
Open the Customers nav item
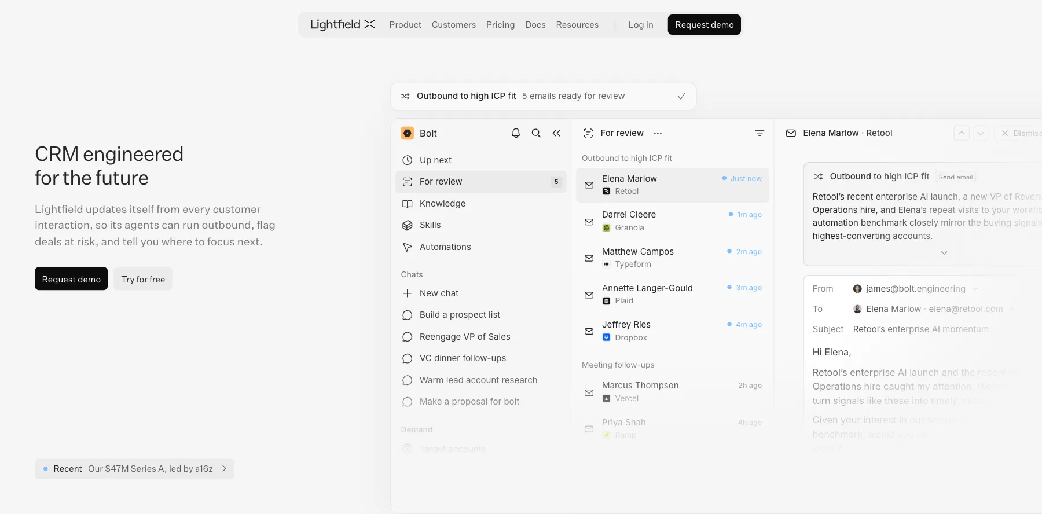[454, 25]
